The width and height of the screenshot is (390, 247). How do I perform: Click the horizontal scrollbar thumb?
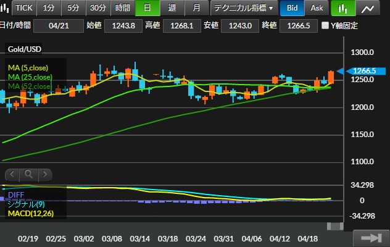pyautogui.click(x=335, y=226)
